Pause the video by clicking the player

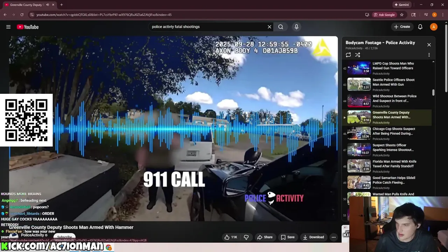(x=174, y=128)
